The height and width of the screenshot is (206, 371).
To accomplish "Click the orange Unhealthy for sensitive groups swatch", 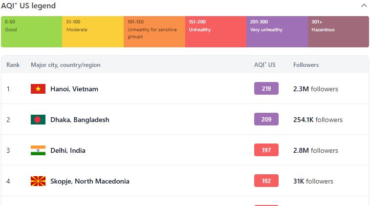I will pos(154,32).
